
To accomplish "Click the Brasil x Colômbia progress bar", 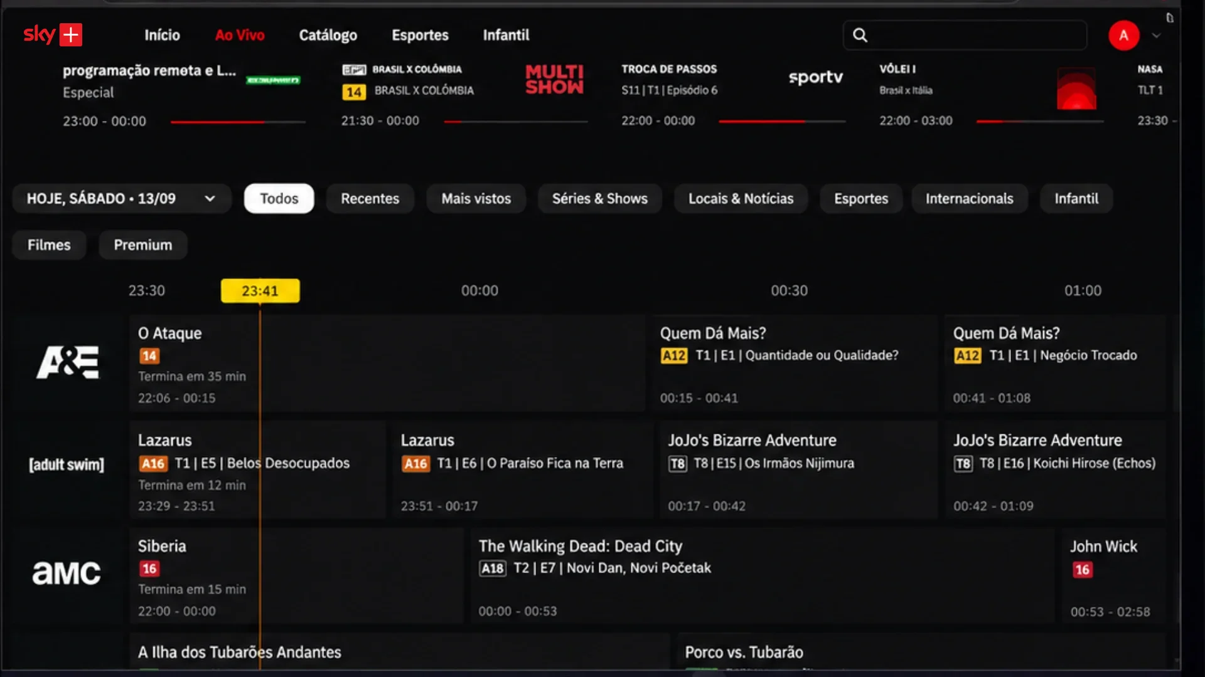I will coord(516,122).
